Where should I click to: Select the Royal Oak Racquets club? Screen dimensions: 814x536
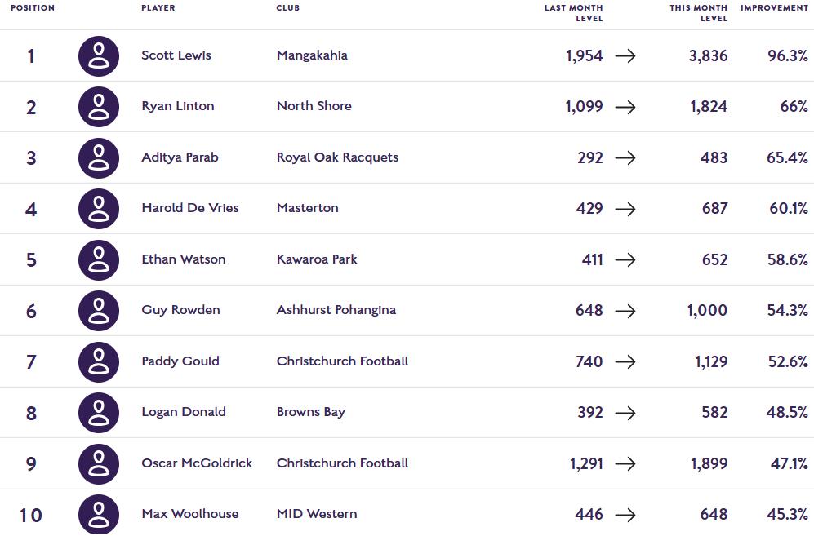pos(337,157)
